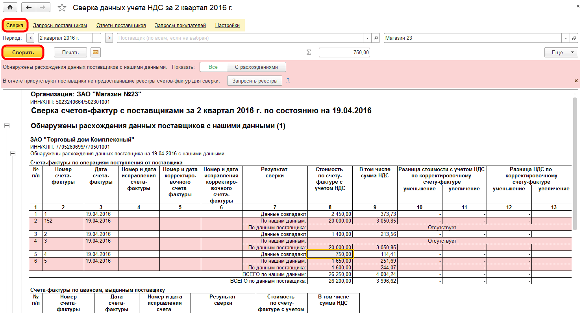
Task: Add this report to favorites with star
Action: 62,7
